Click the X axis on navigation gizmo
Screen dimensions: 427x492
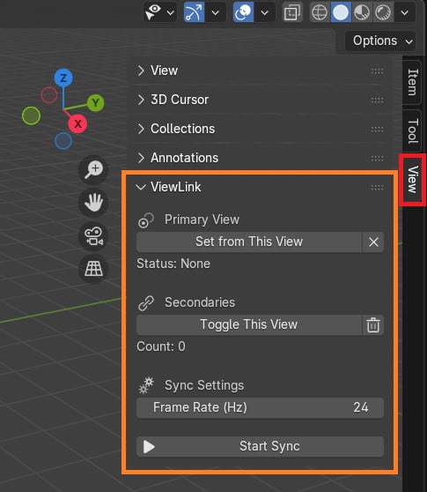(77, 123)
